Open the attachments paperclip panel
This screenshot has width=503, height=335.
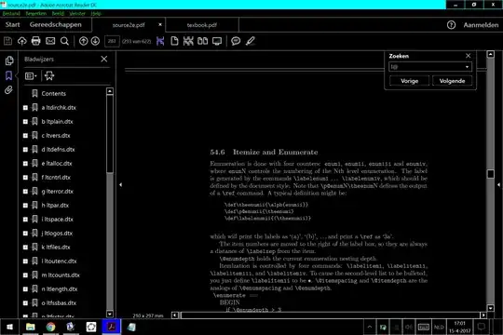tap(8, 90)
